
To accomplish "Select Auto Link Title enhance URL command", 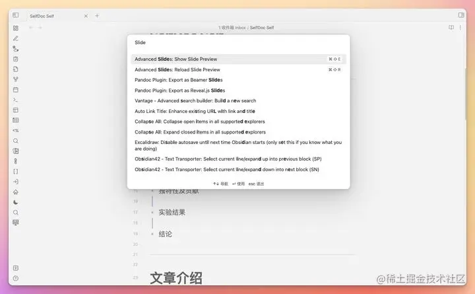I will tap(238, 111).
